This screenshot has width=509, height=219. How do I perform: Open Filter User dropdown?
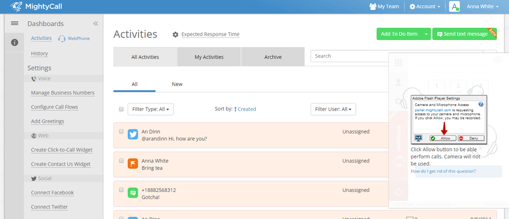coord(333,109)
